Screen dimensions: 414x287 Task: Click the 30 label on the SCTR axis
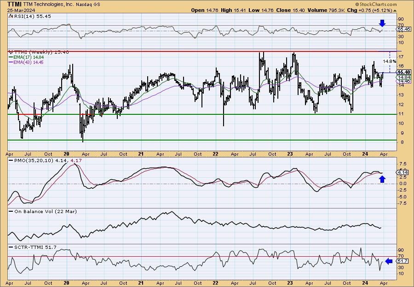tap(401, 268)
